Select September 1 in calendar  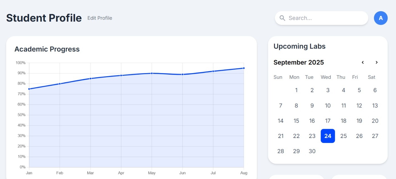tap(296, 90)
